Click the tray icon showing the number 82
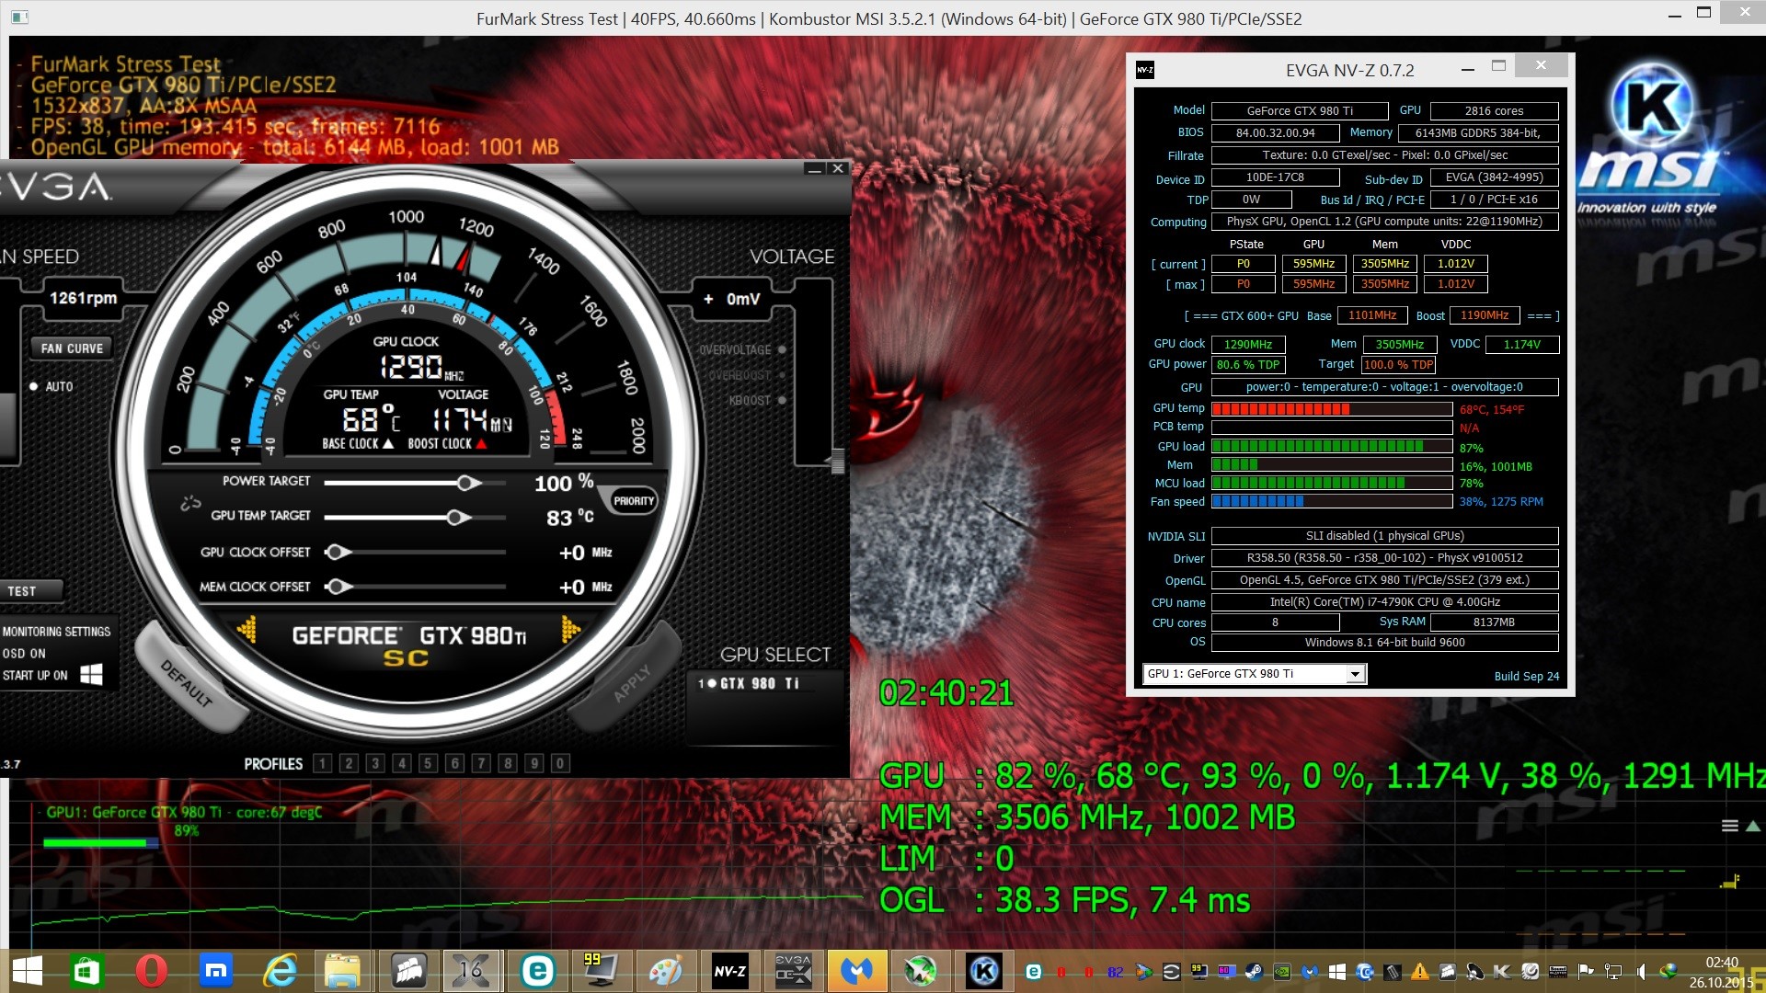This screenshot has width=1766, height=993. 1115,972
